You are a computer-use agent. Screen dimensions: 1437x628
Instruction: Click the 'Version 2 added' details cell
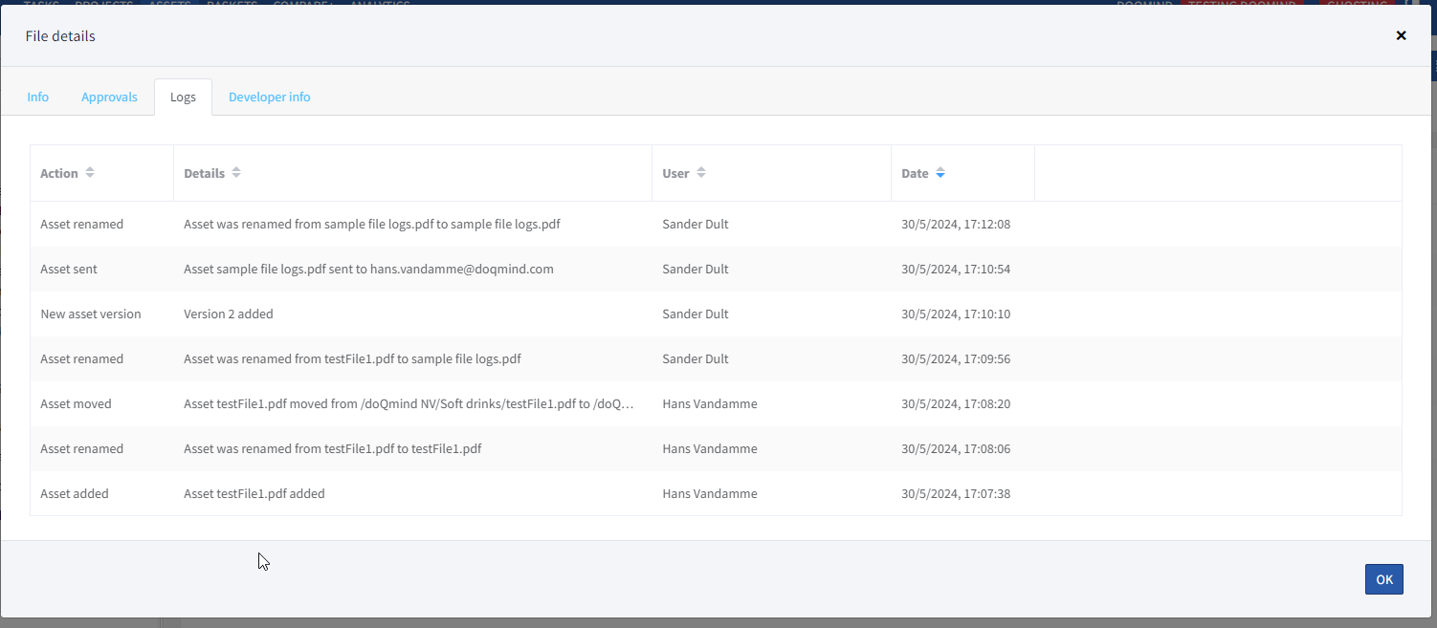click(229, 314)
